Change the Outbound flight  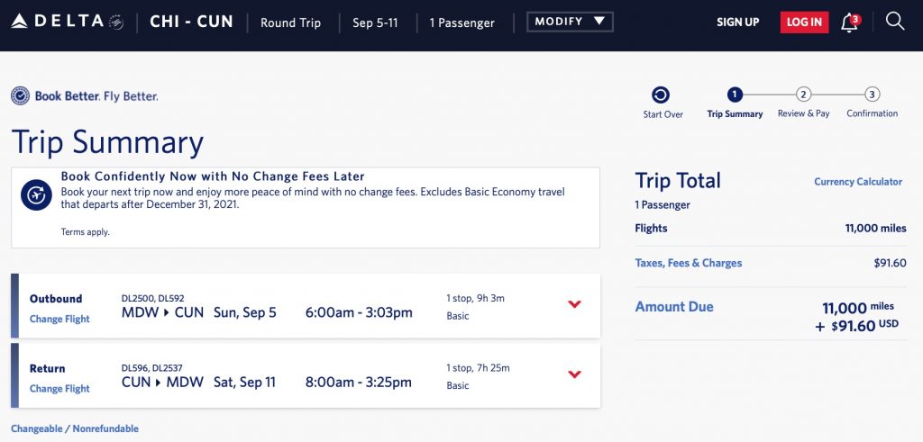click(x=59, y=319)
